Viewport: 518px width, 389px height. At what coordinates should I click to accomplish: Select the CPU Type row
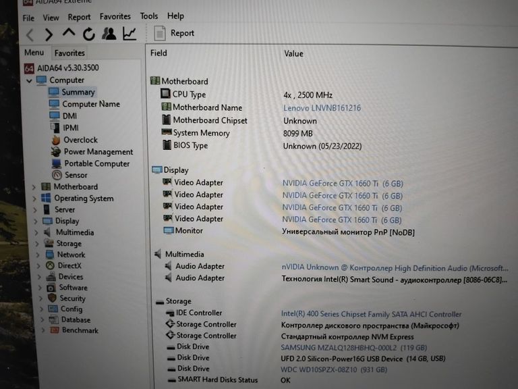tap(246, 95)
